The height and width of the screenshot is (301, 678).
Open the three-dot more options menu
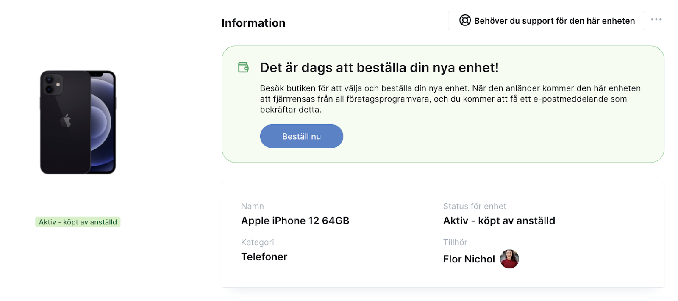[656, 19]
